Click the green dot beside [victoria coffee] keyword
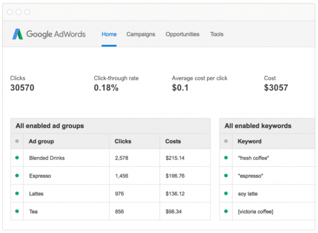 (226, 211)
